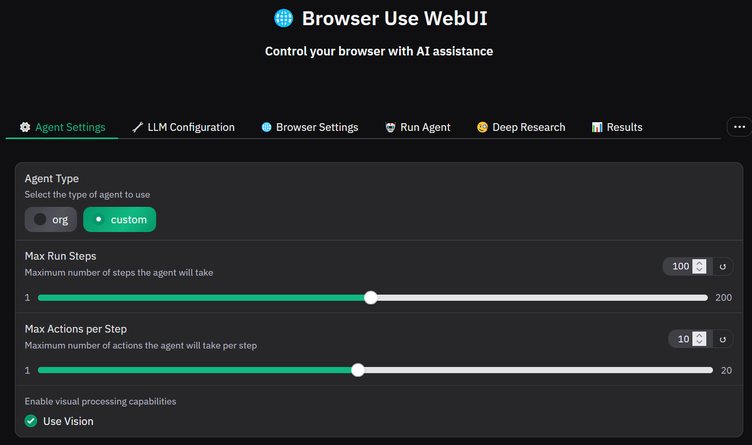Click the 10 value field for Max Actions
Screen dimensions: 752x445
pyautogui.click(x=684, y=339)
